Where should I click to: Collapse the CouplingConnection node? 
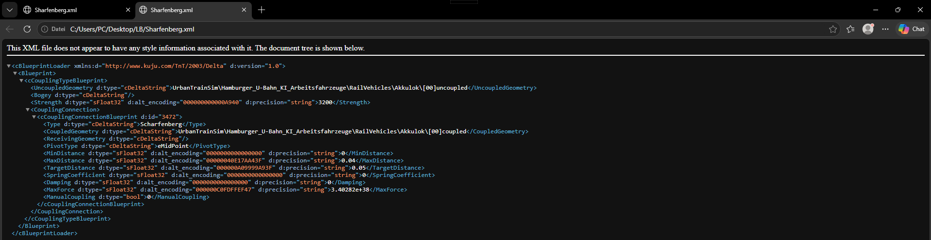[x=28, y=110]
